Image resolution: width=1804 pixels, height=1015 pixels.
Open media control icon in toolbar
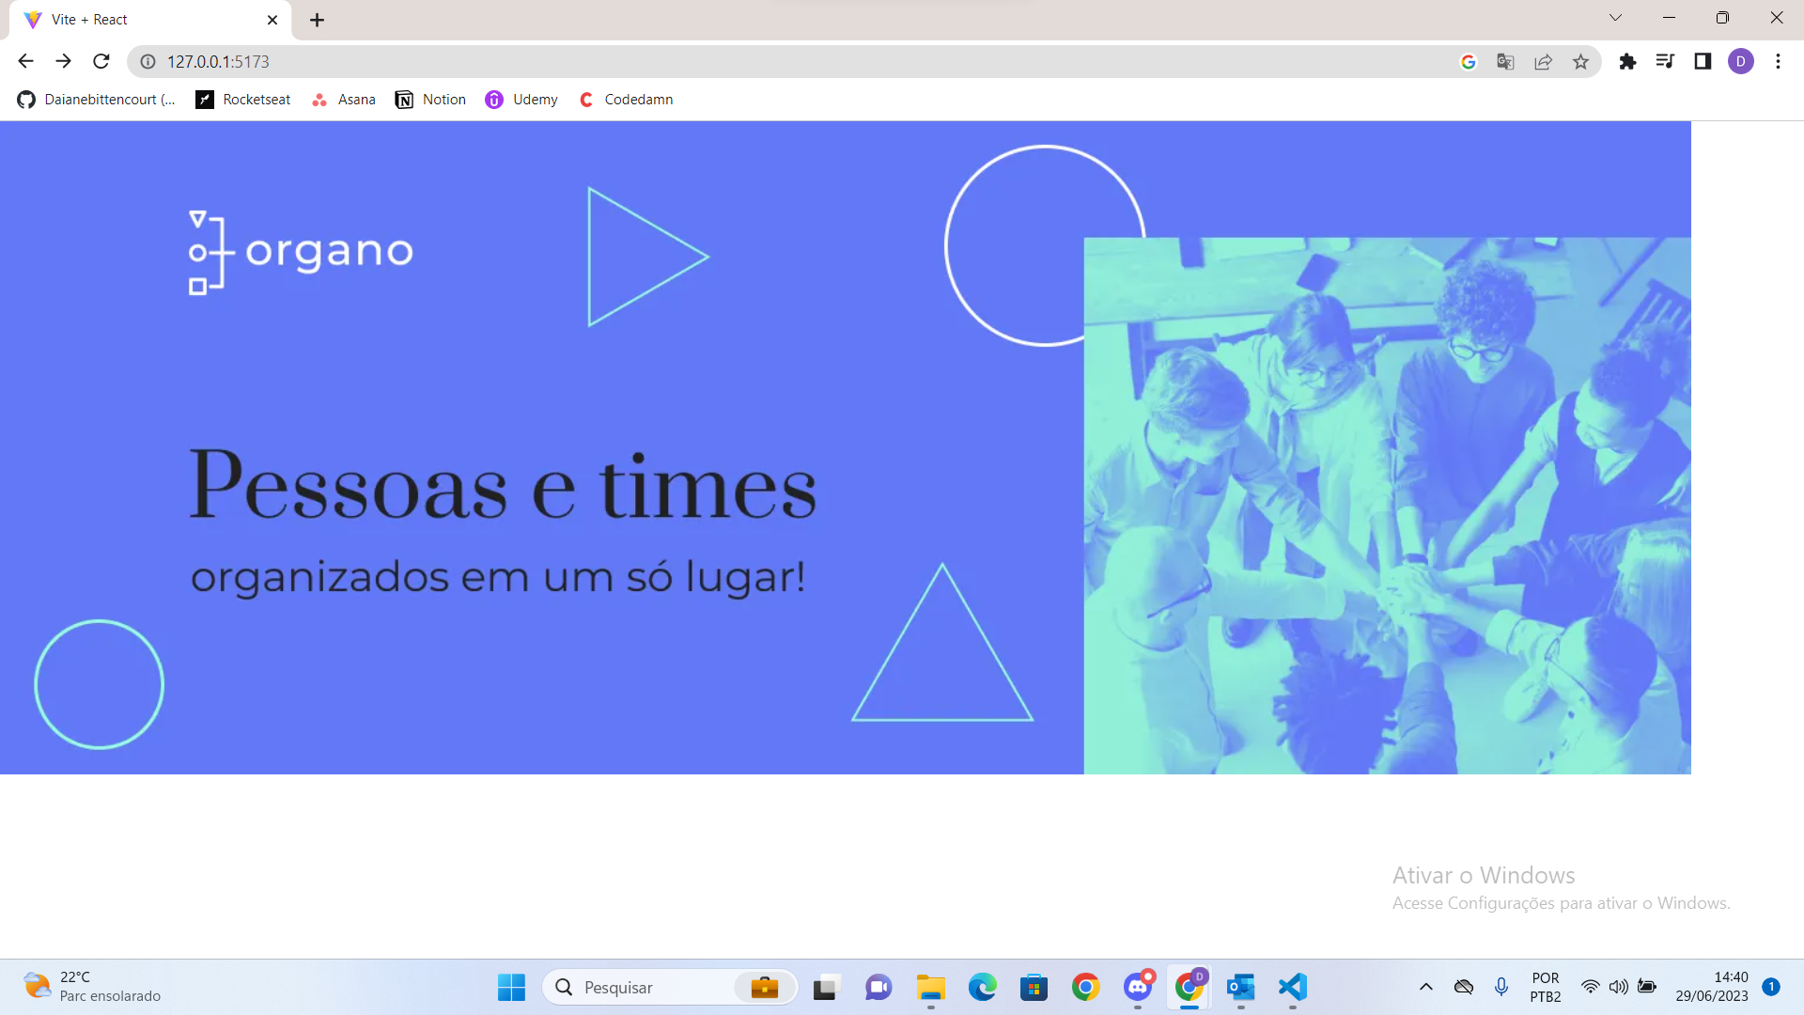[x=1665, y=61]
